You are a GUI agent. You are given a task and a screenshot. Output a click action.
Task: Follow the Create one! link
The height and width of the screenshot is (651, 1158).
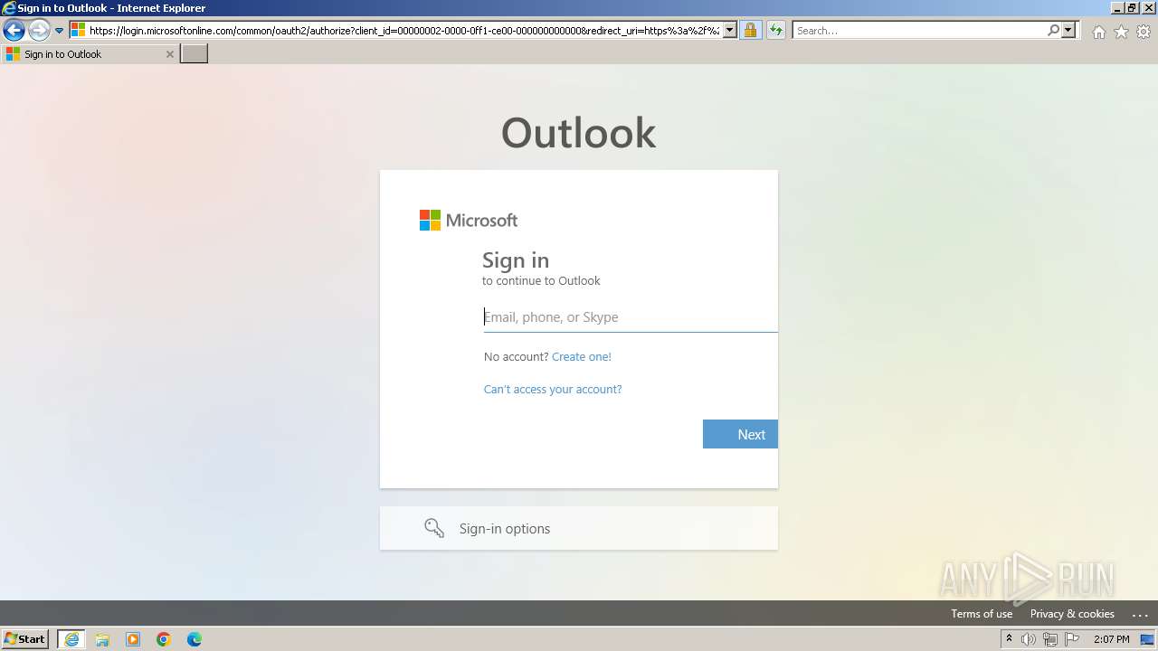tap(582, 357)
